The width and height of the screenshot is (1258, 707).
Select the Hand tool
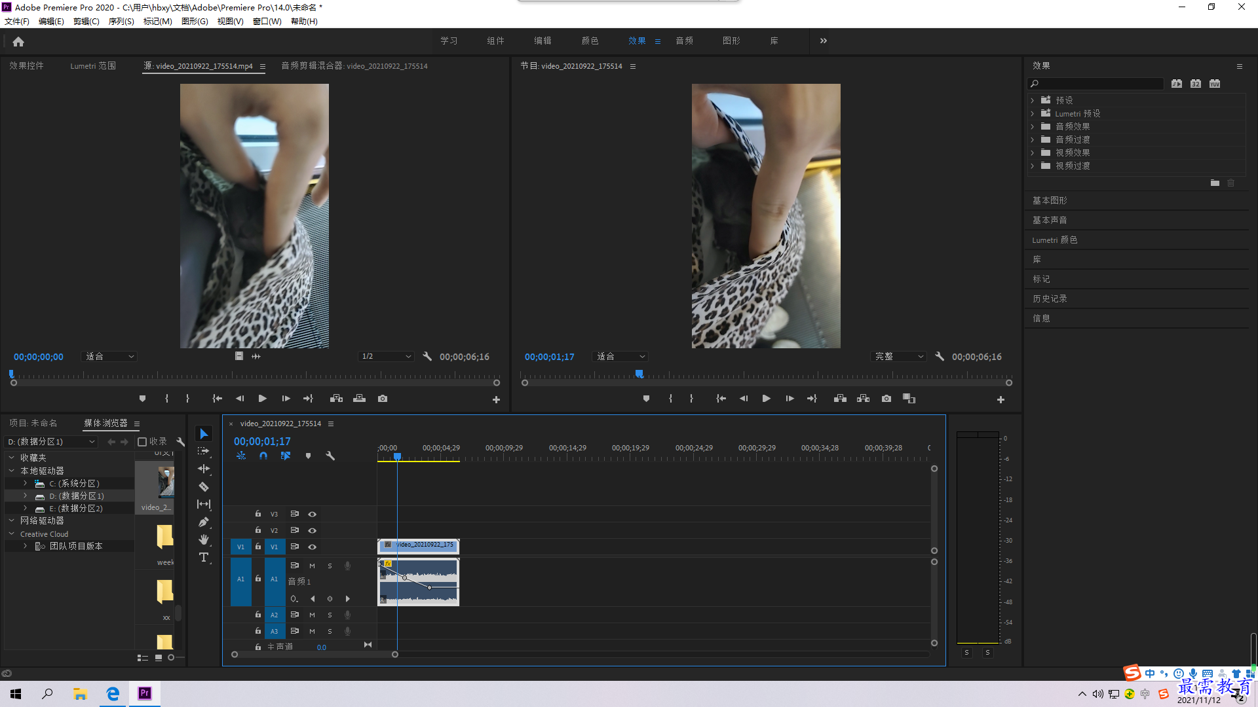click(204, 539)
